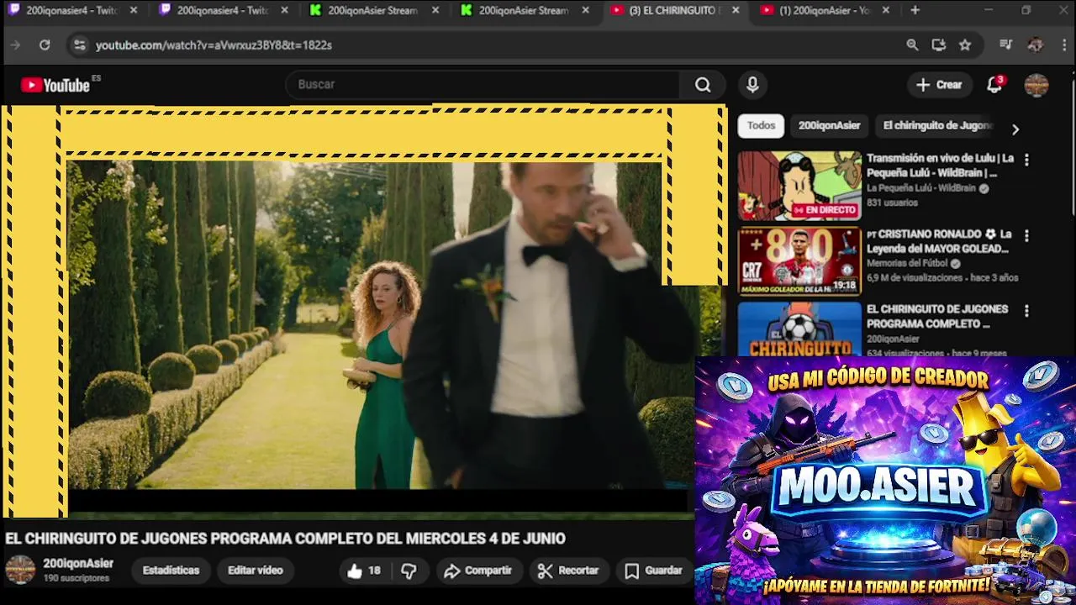This screenshot has width=1076, height=605.
Task: Open options menu for Pequeña Lulú video
Action: pyautogui.click(x=1026, y=160)
